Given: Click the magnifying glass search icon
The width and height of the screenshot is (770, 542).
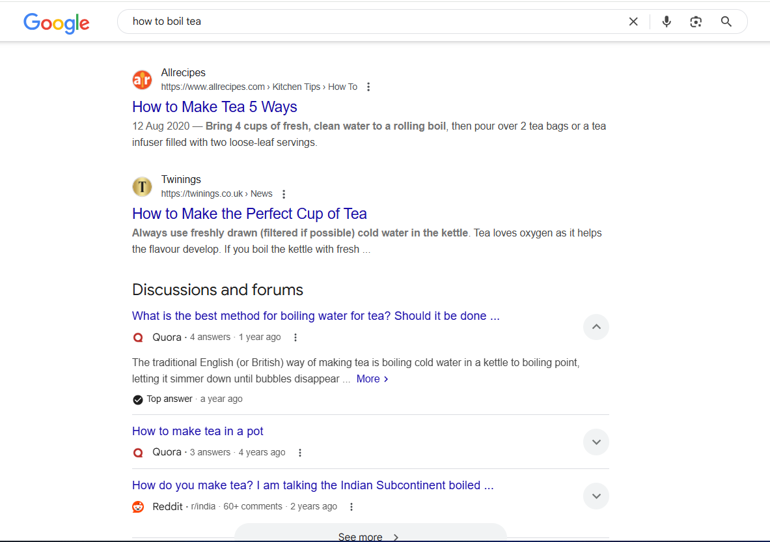Looking at the screenshot, I should pyautogui.click(x=726, y=21).
